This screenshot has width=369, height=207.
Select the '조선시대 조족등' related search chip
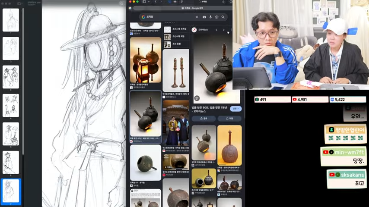tap(176, 29)
